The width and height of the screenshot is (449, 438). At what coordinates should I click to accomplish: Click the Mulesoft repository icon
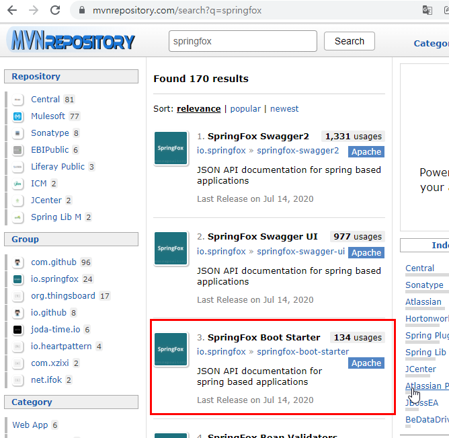coord(17,116)
